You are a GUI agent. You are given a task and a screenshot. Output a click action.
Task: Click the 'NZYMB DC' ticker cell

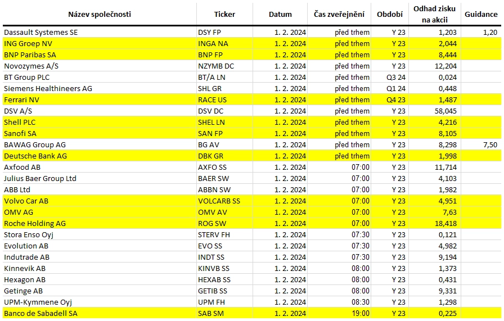coord(224,66)
